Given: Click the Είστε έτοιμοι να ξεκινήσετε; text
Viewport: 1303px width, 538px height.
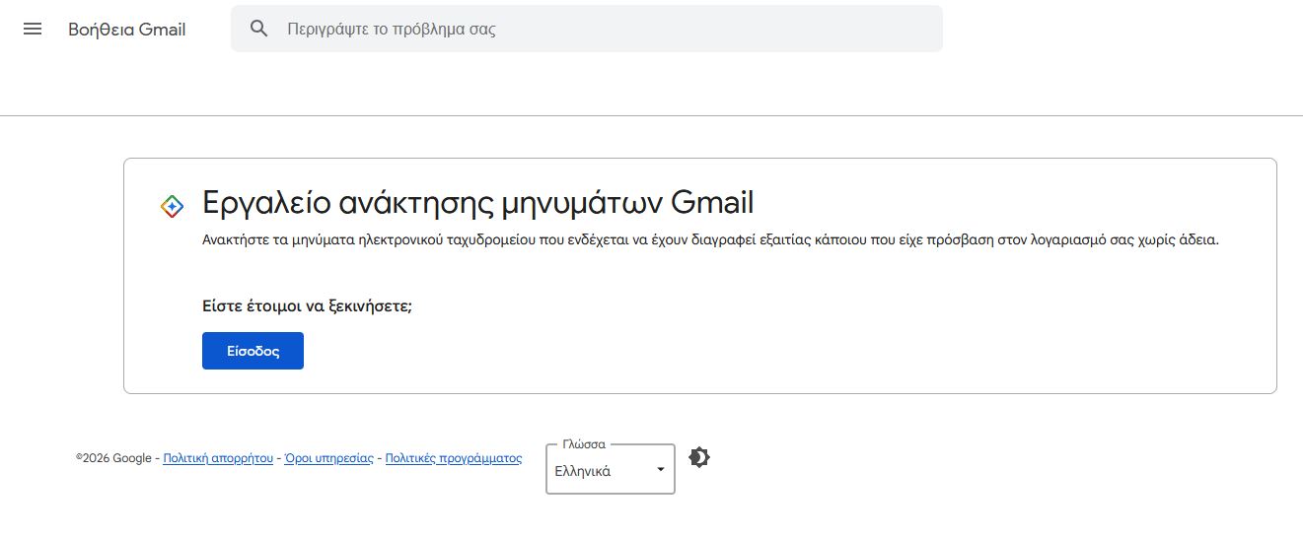Looking at the screenshot, I should tap(307, 305).
